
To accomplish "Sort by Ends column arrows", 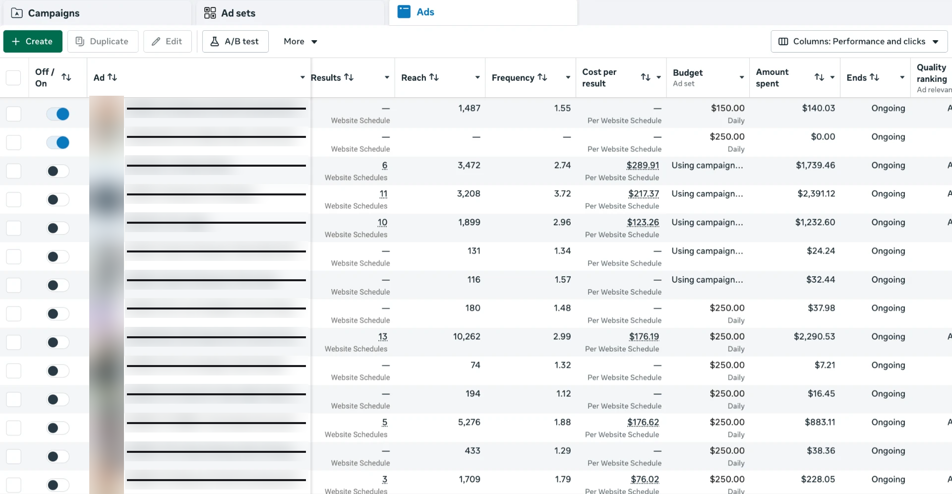I will pos(875,77).
